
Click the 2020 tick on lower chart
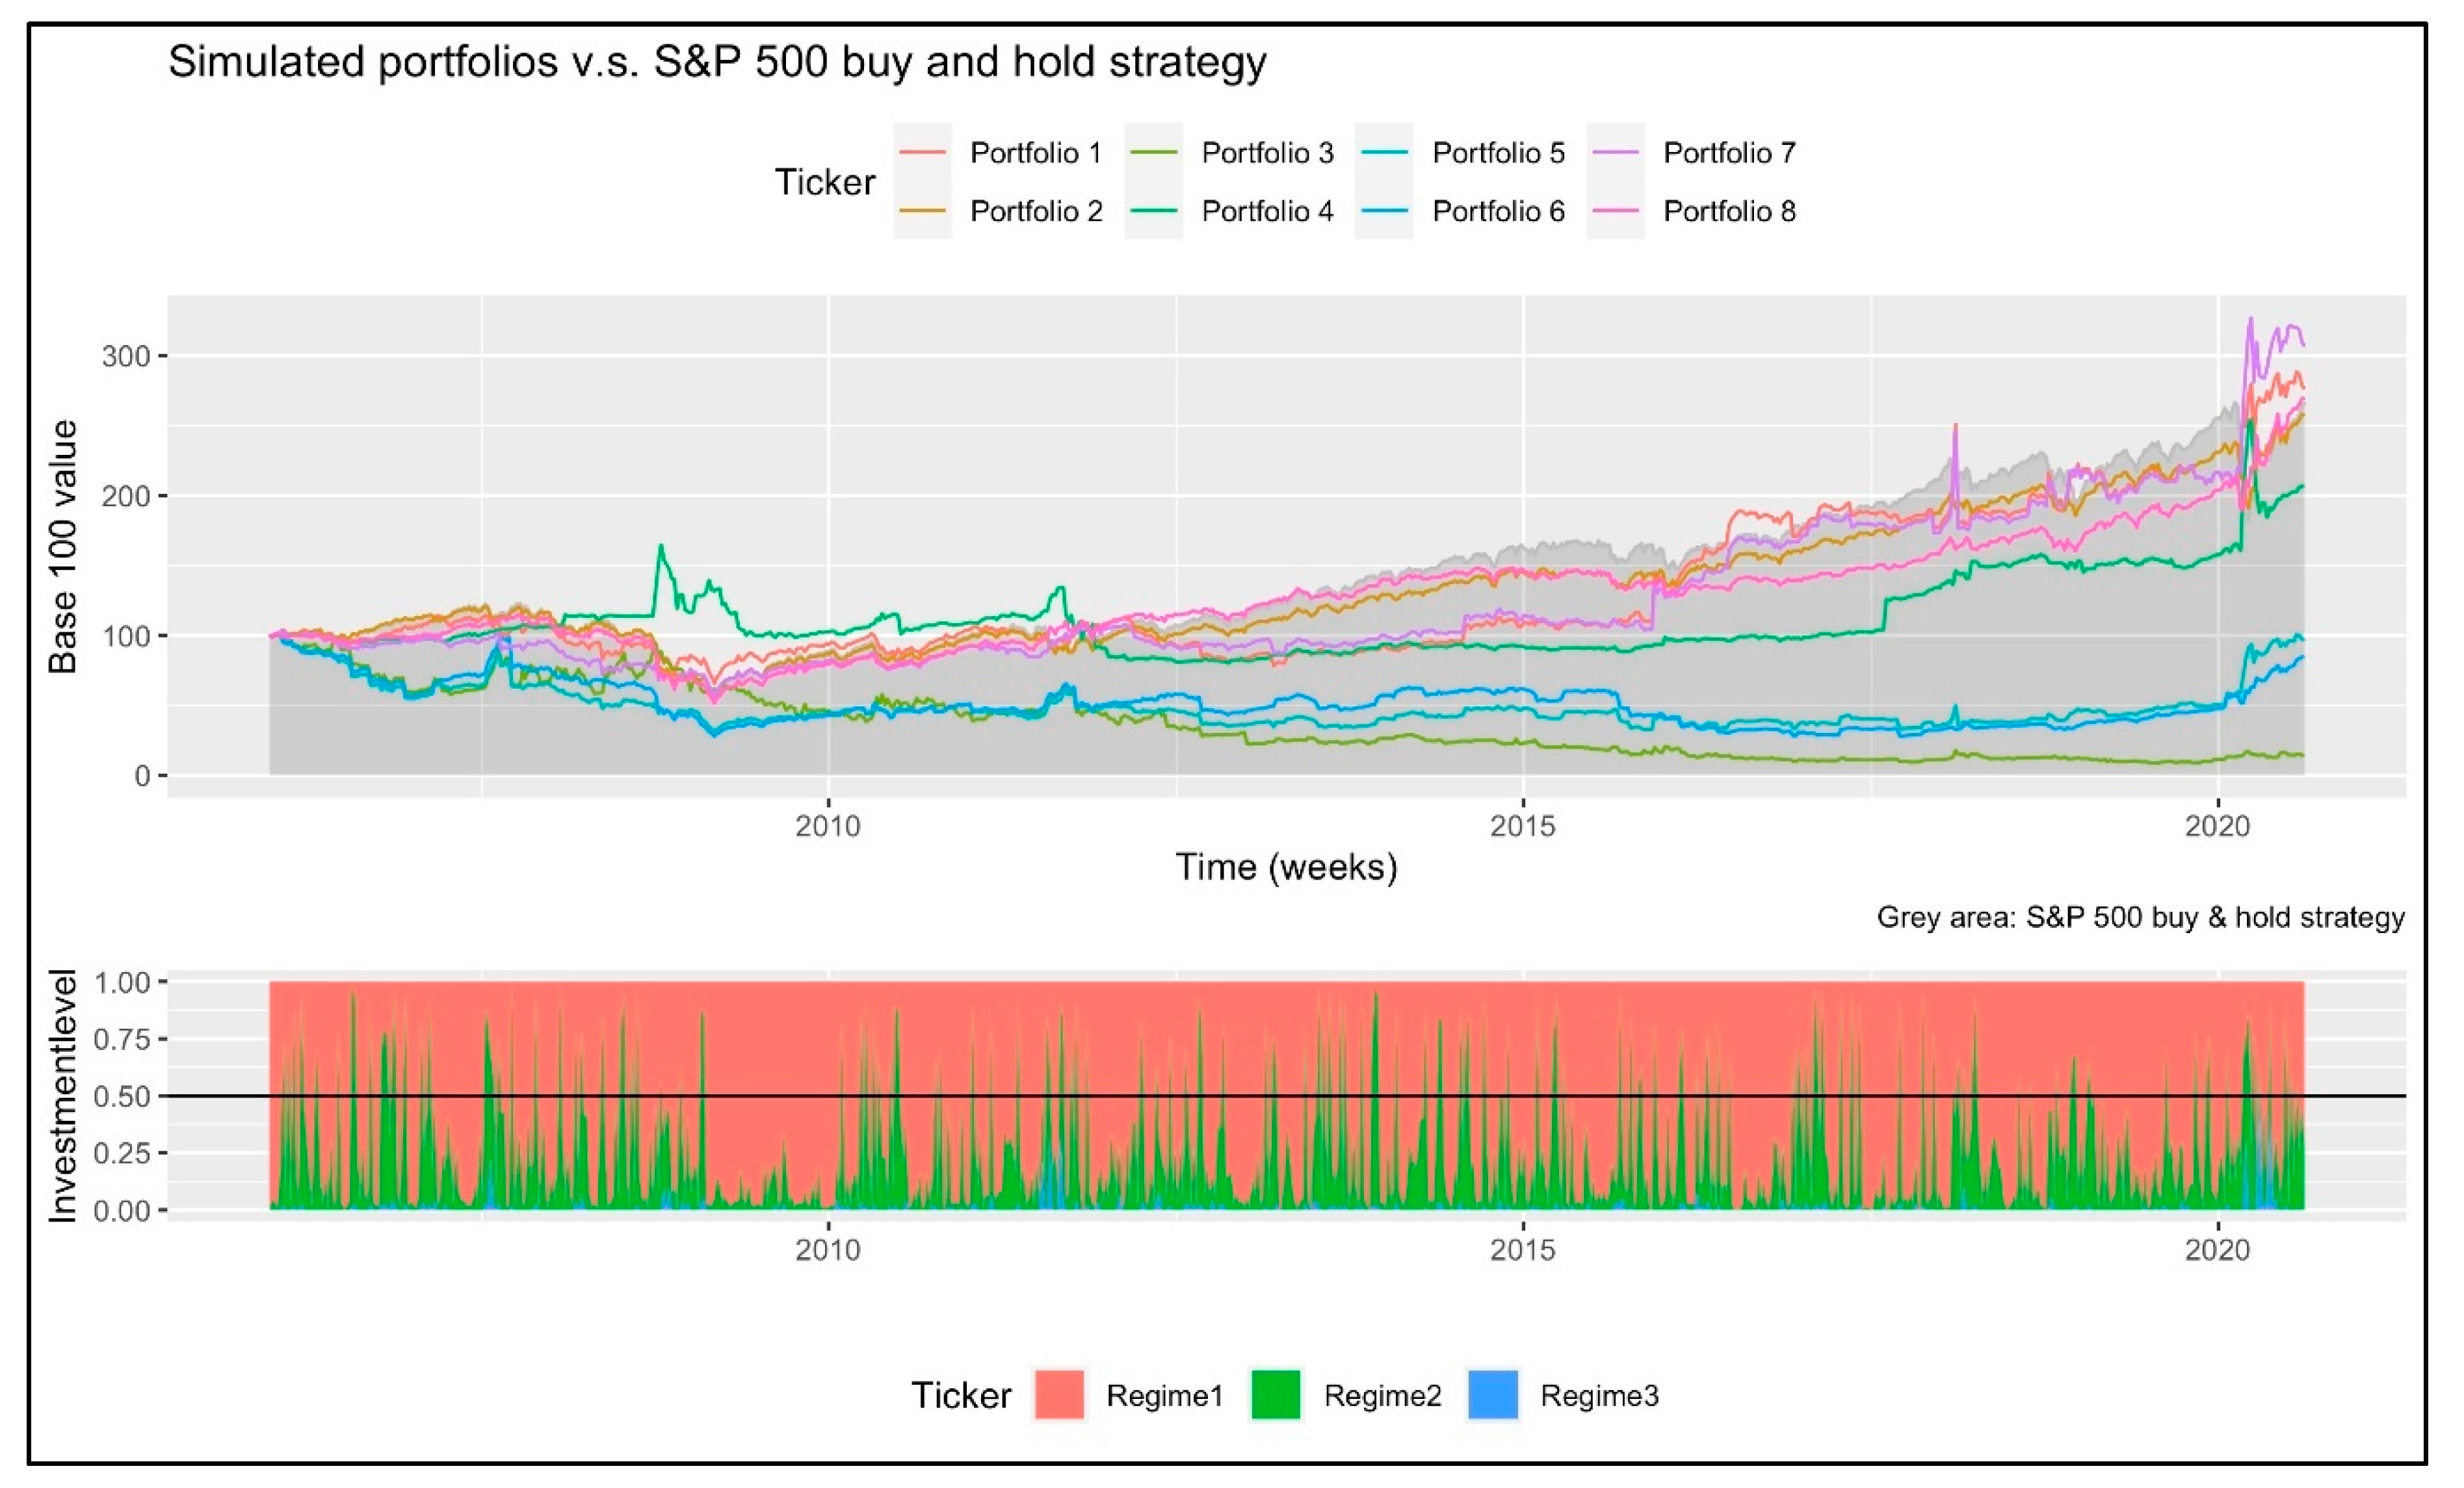tap(2217, 1249)
